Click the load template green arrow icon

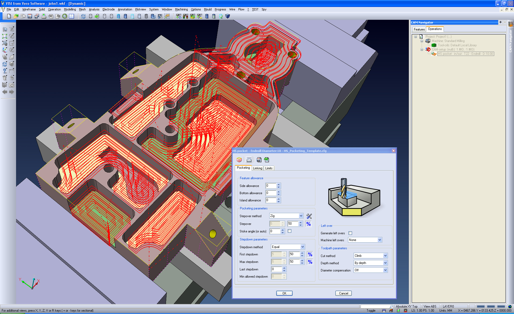(266, 160)
